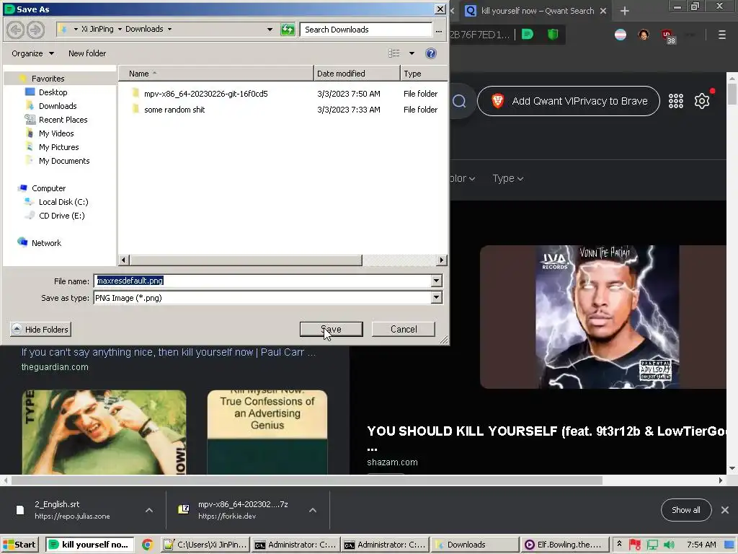Screen dimensions: 738x554
Task: Click the Save button
Action: coord(332,329)
